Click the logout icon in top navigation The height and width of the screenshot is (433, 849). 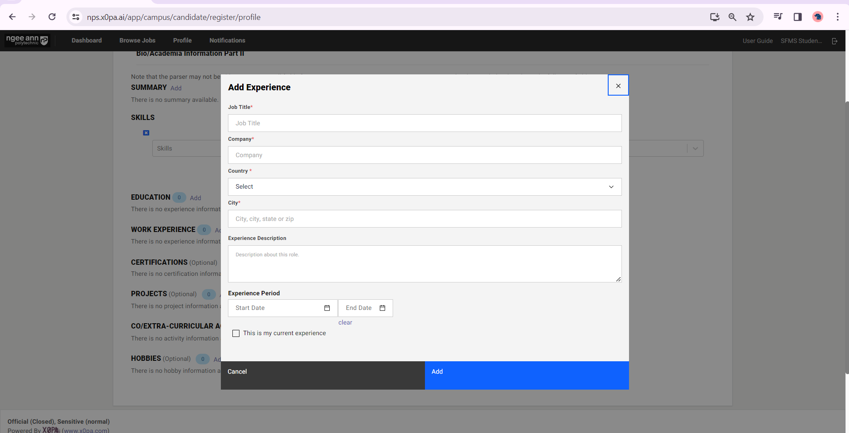(x=834, y=41)
